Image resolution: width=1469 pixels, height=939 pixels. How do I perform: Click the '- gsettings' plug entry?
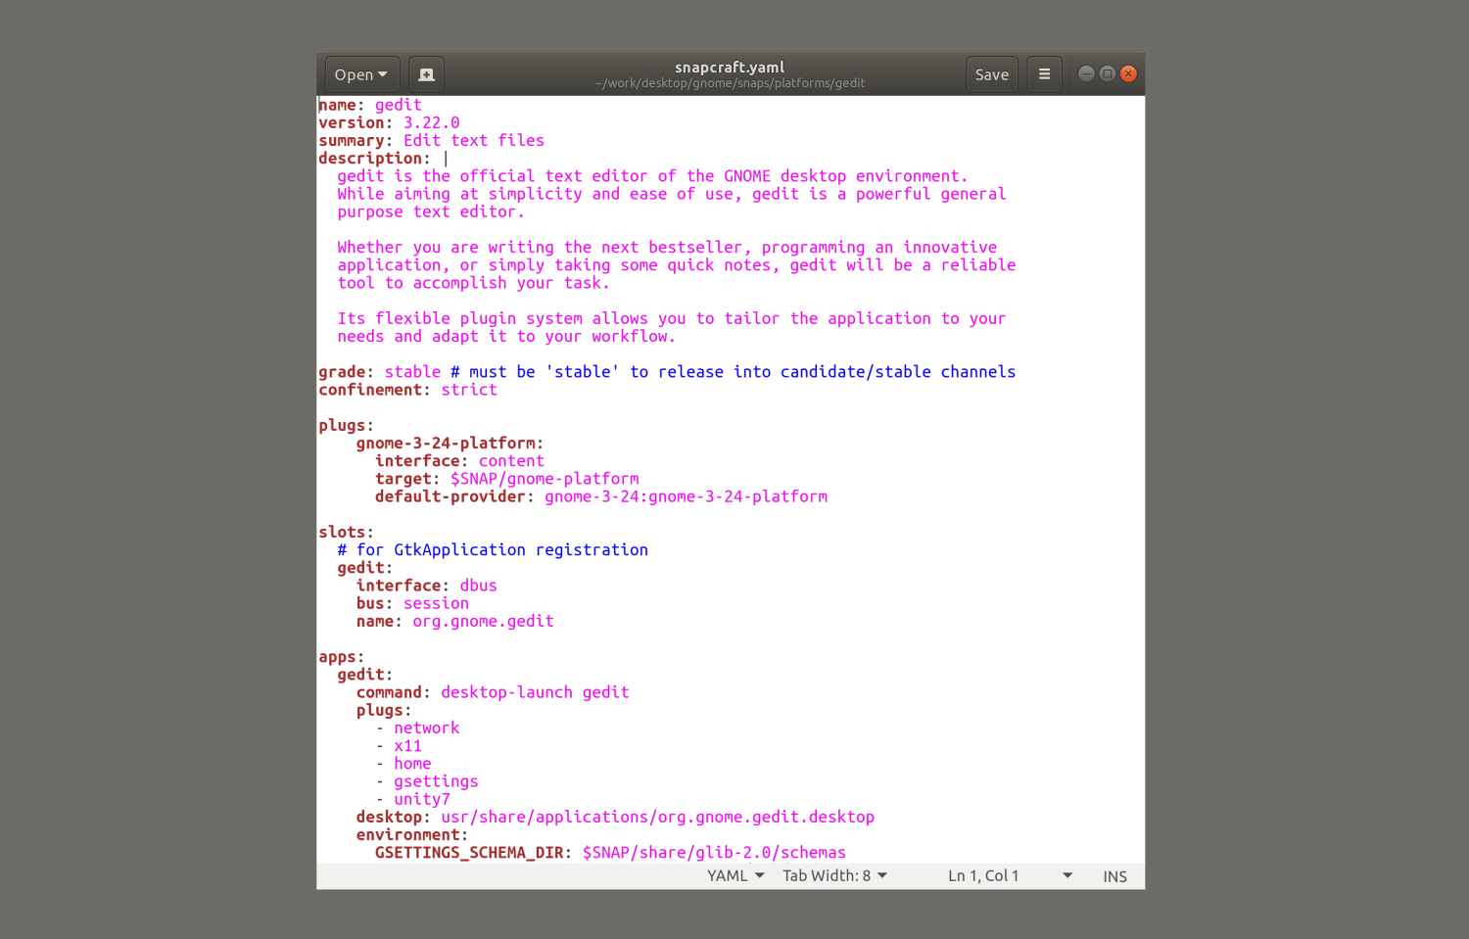427,781
